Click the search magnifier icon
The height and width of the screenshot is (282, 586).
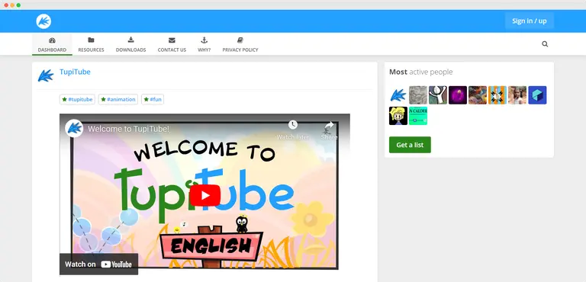click(545, 44)
